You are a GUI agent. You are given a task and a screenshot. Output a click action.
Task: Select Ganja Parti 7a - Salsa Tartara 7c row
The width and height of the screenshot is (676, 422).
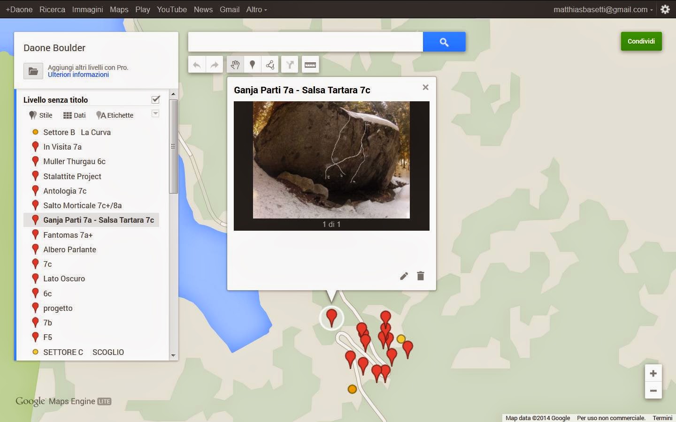coord(91,220)
